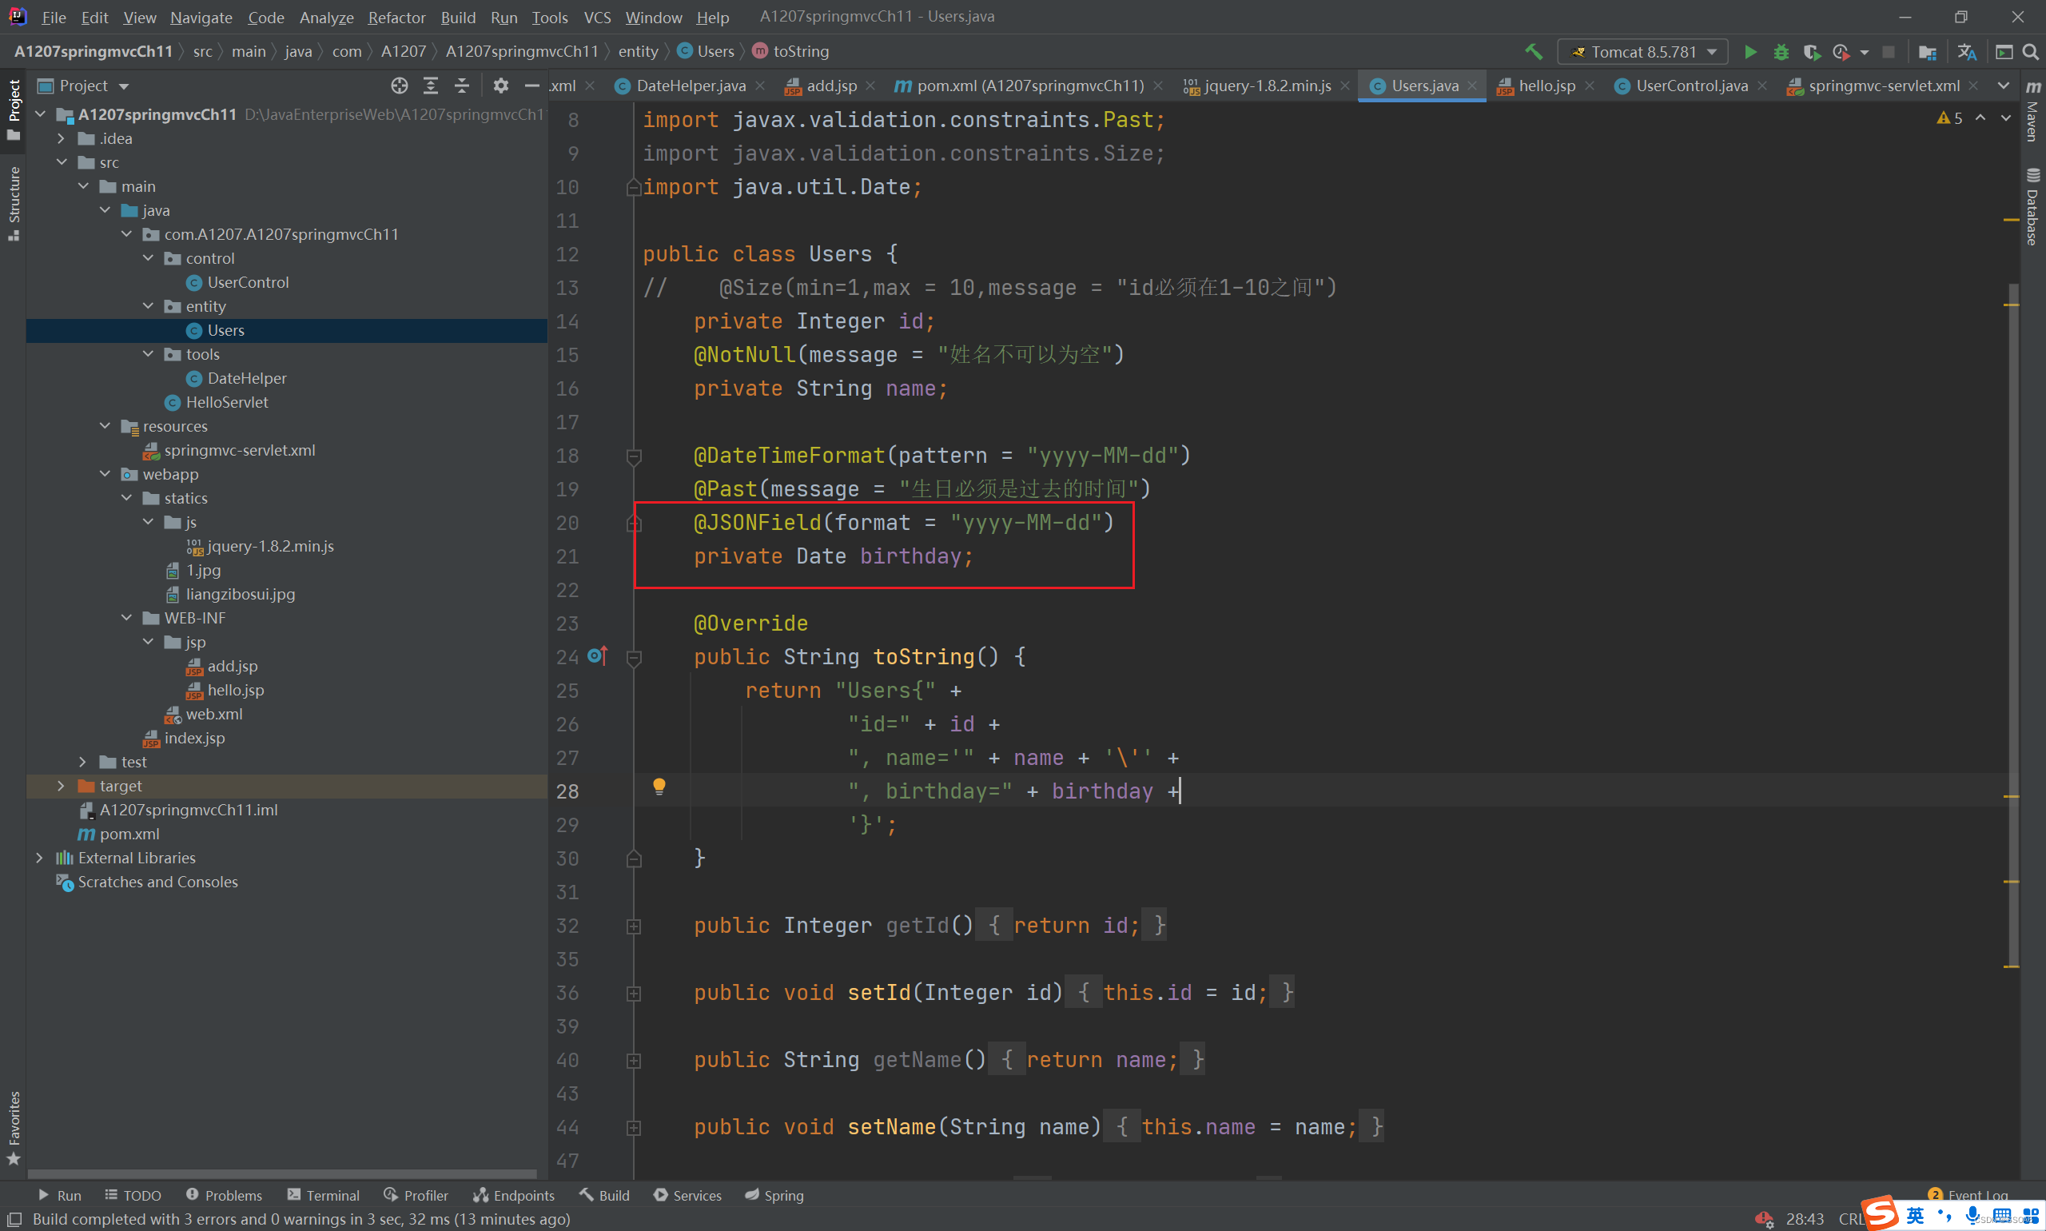This screenshot has height=1231, width=2046.
Task: Open the Endpoints tool window
Action: (514, 1194)
